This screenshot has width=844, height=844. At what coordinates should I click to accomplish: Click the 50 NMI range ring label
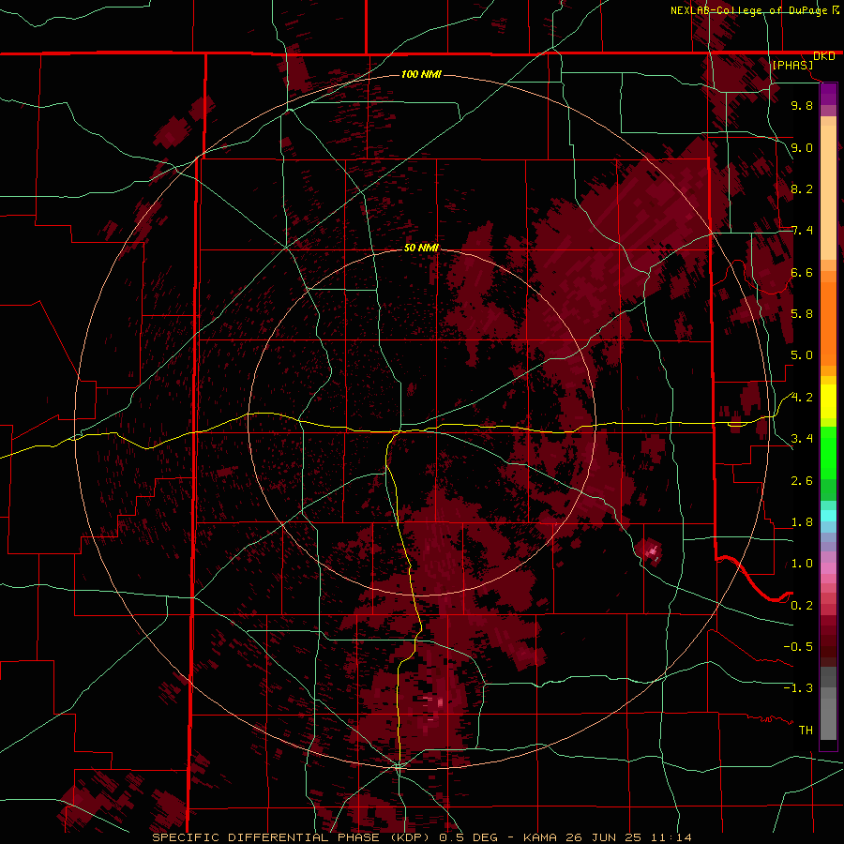(x=421, y=248)
